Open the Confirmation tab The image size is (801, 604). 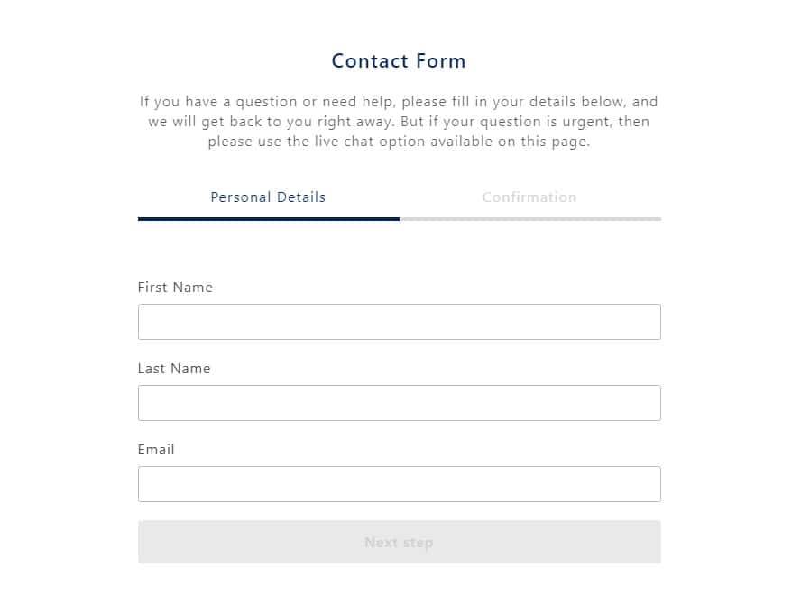click(529, 197)
